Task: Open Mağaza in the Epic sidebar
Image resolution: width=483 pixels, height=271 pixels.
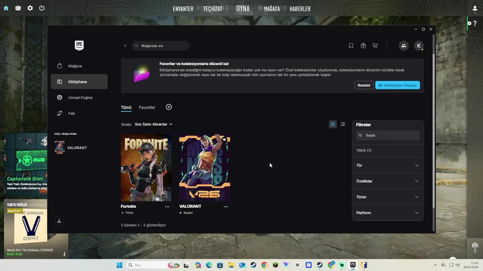Action: (x=79, y=66)
